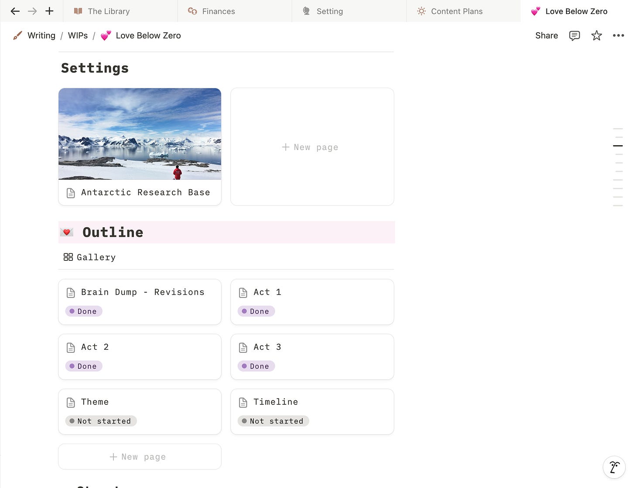Open the assistant button in the corner

pyautogui.click(x=614, y=467)
